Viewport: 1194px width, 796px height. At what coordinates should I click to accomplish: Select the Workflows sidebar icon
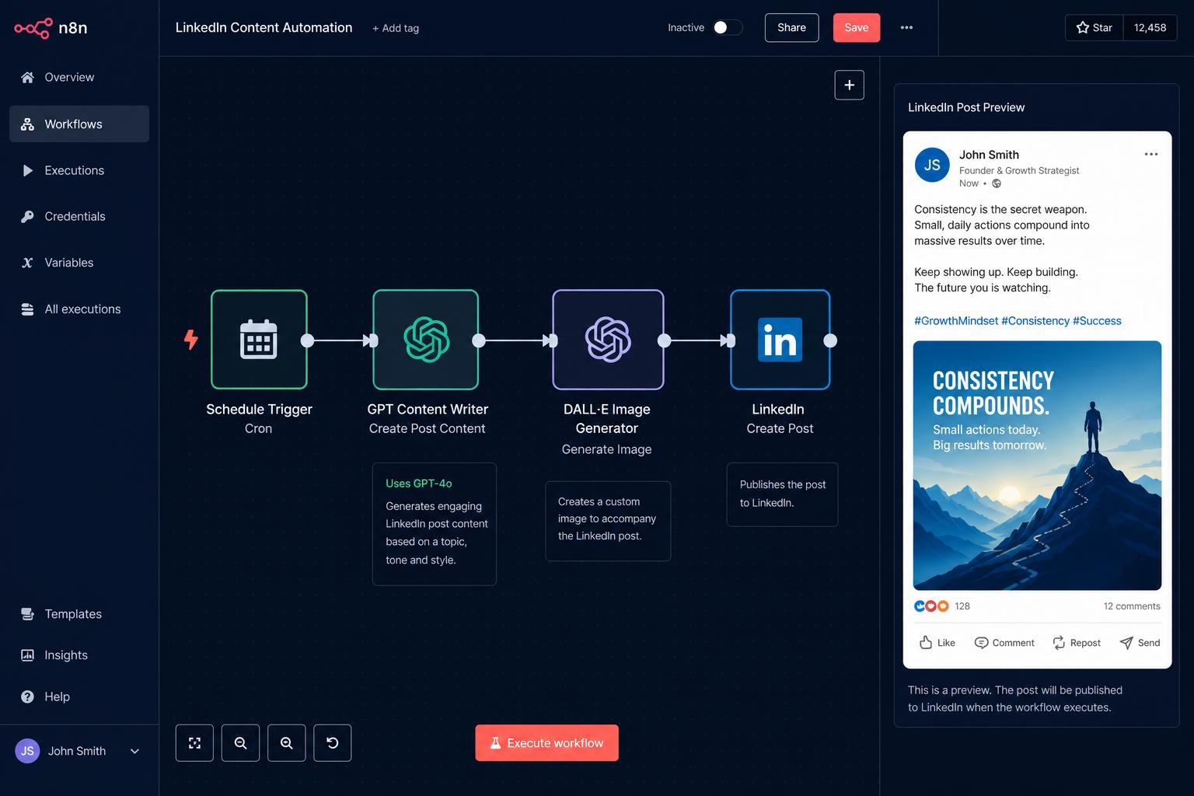click(x=27, y=124)
